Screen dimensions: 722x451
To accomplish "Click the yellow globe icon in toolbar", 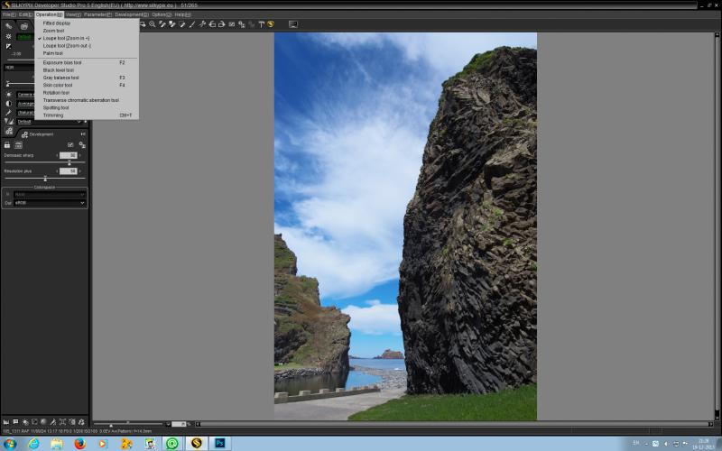I will tap(271, 24).
